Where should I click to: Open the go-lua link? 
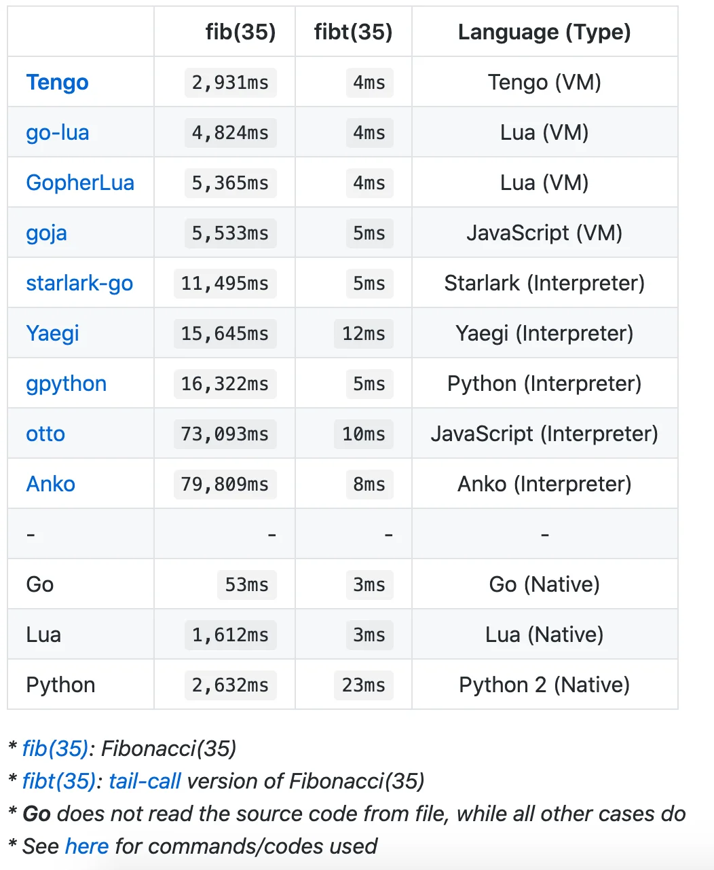point(58,132)
